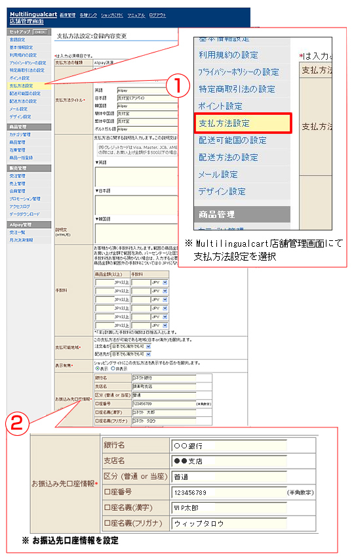The image size is (354, 558).
Task: Open 売上管理 in the sidebar
Action: point(18,184)
